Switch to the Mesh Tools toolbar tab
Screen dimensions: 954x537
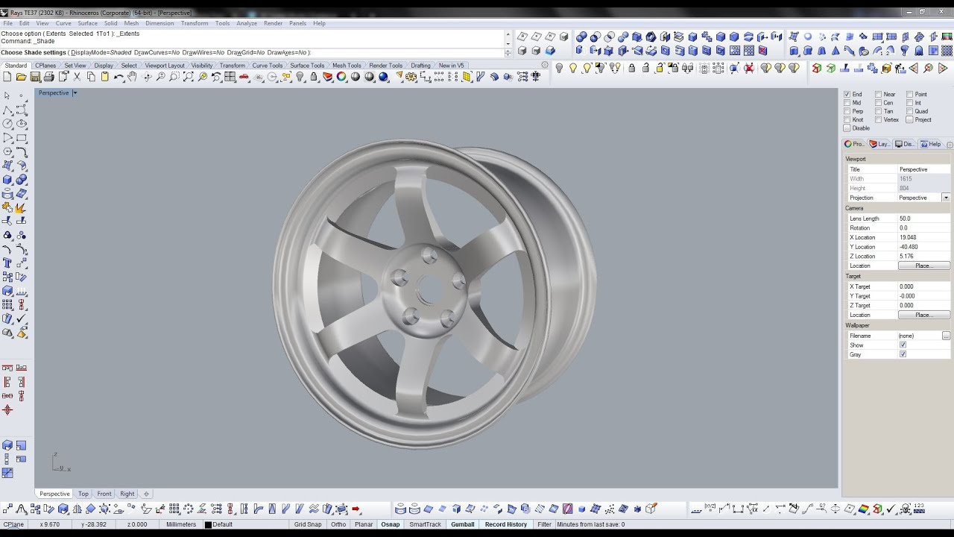tap(347, 66)
